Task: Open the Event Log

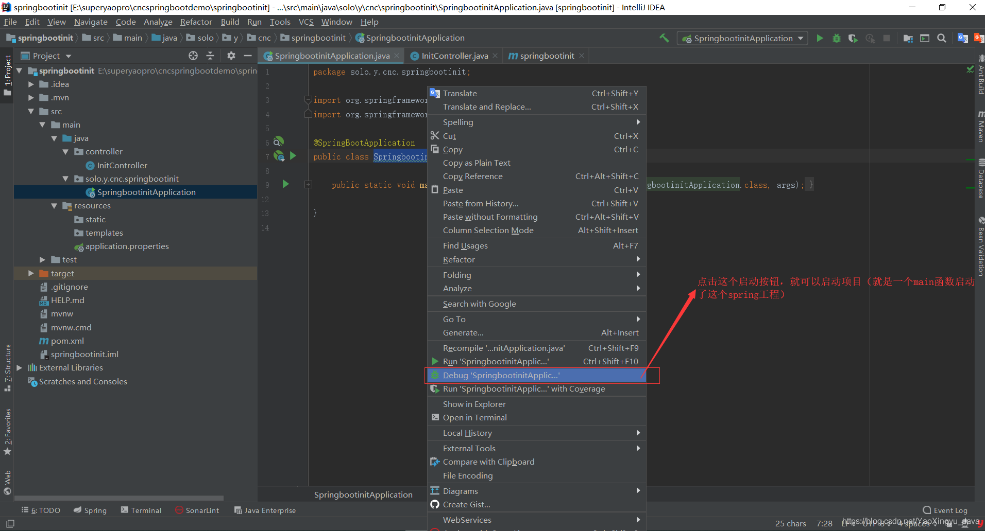Action: coord(945,510)
